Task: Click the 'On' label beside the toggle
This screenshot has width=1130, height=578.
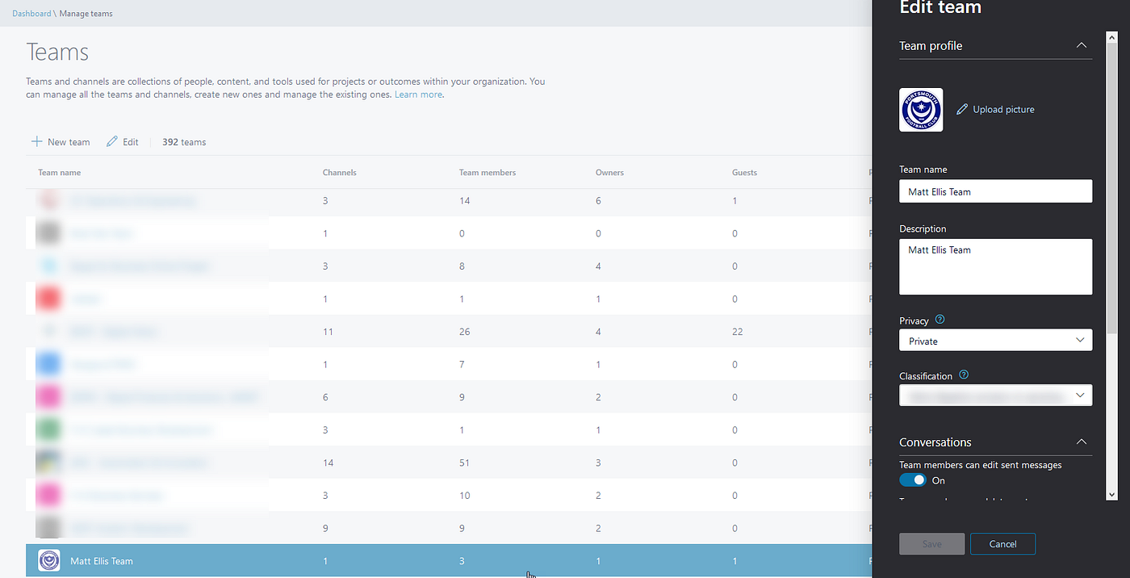Action: click(938, 480)
